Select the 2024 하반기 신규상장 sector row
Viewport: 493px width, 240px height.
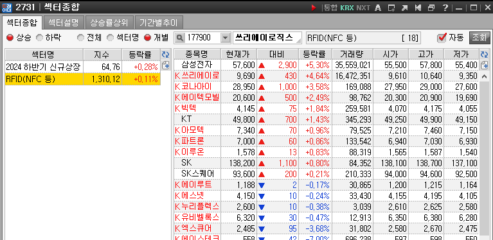pos(83,67)
